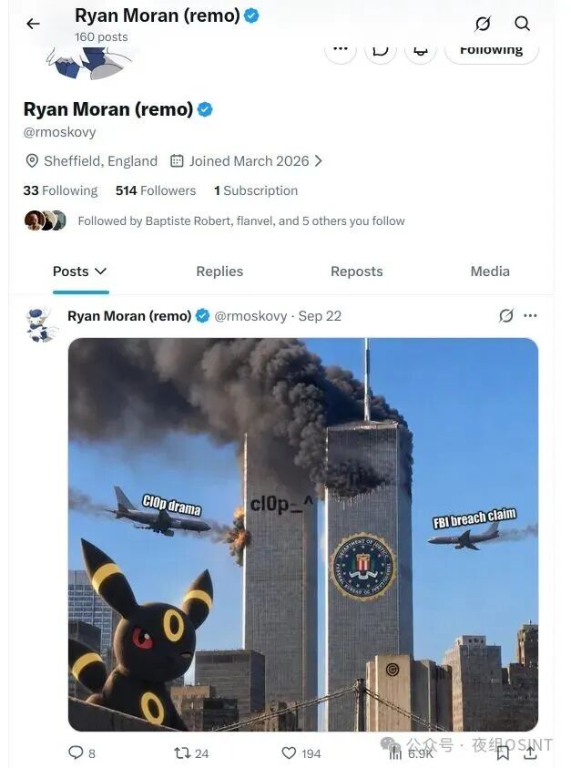Open the three-dot more menu on profile

[341, 49]
